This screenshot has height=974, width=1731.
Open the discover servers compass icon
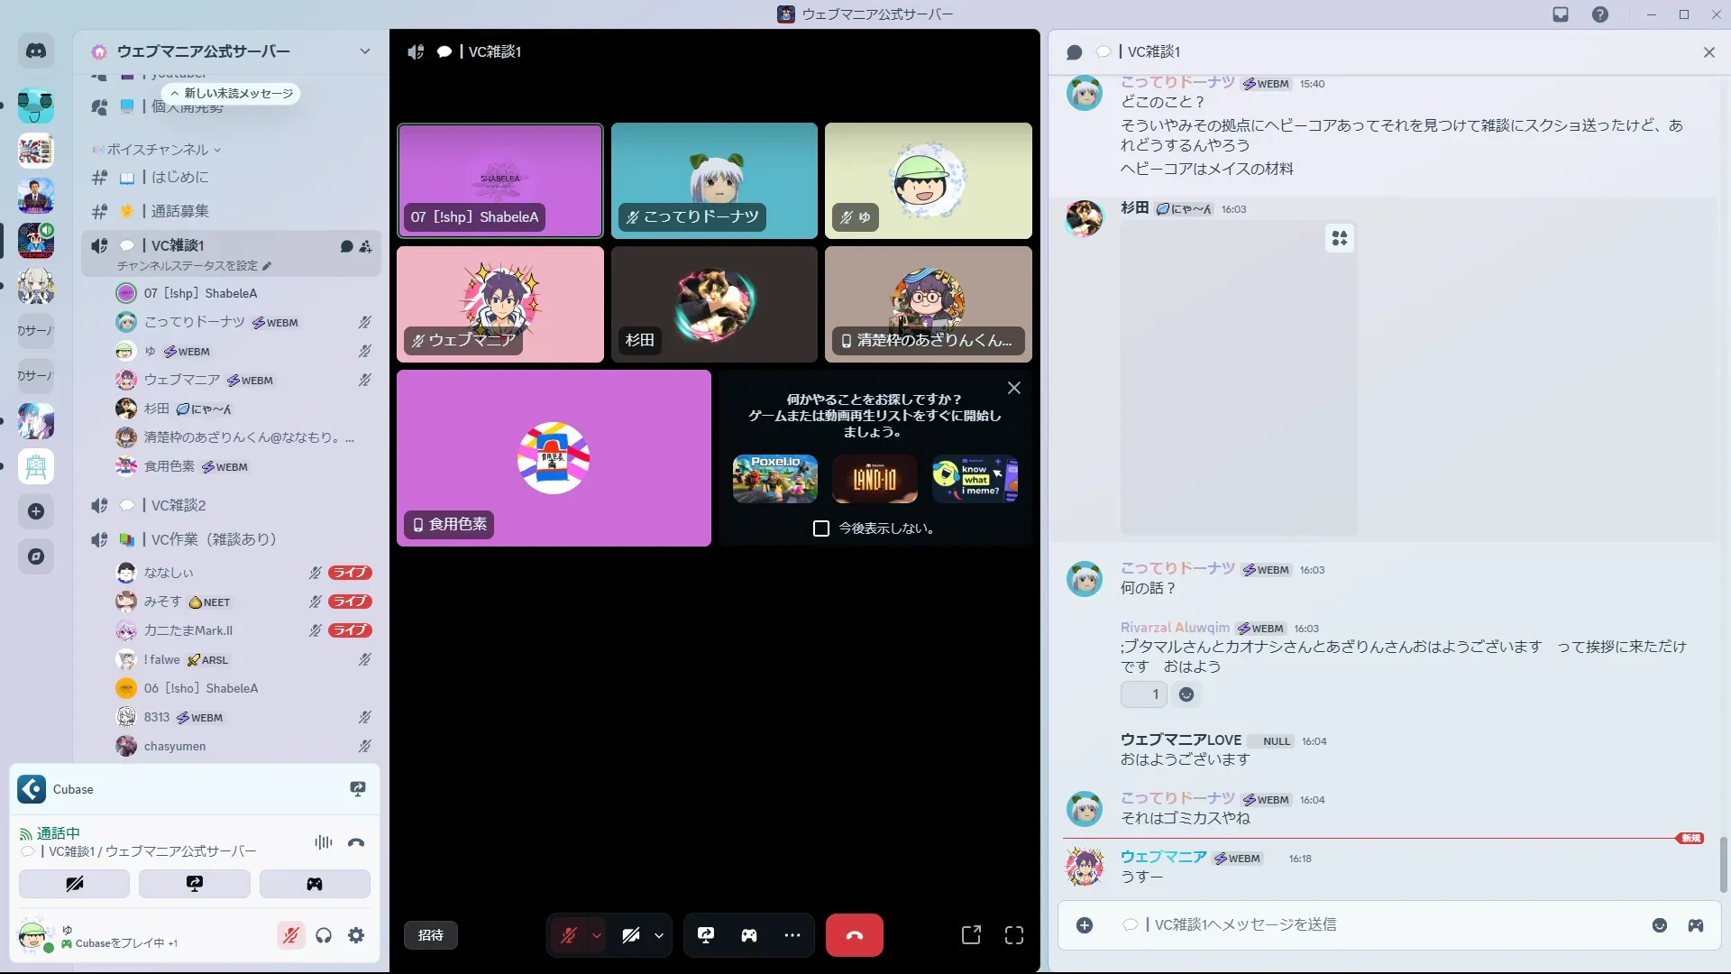(x=36, y=556)
